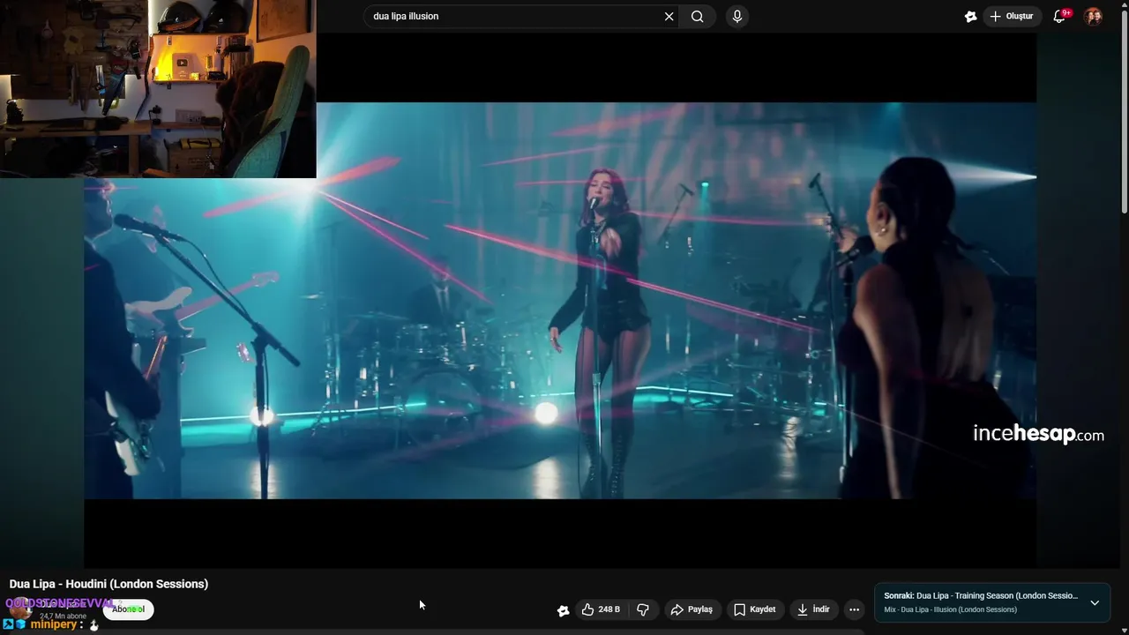Click the video title Houdini (London Sessions)
Image resolution: width=1129 pixels, height=635 pixels.
coord(108,584)
